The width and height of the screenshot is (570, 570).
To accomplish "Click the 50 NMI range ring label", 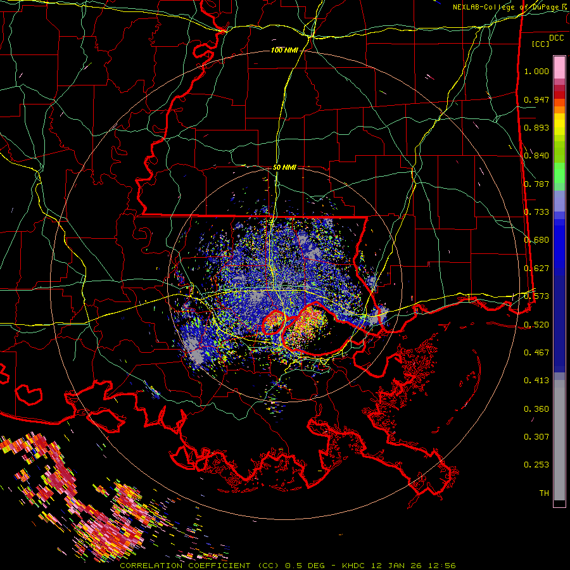I will (284, 167).
